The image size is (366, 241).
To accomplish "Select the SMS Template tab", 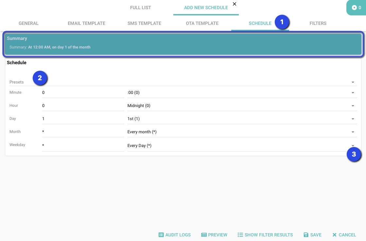I will [144, 23].
